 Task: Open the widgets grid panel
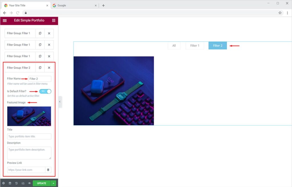coord(54,21)
